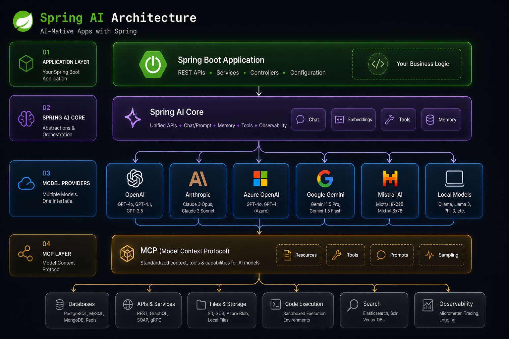Click 'S3, GCS, Azure Blob, Local Files' text
The height and width of the screenshot is (339, 509).
click(228, 317)
